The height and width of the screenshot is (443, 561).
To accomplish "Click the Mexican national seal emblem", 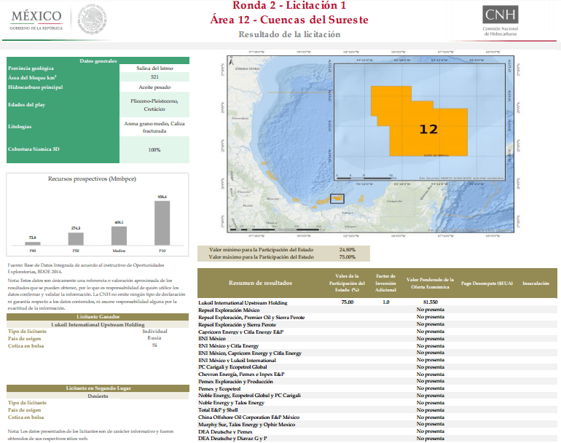I will (93, 19).
